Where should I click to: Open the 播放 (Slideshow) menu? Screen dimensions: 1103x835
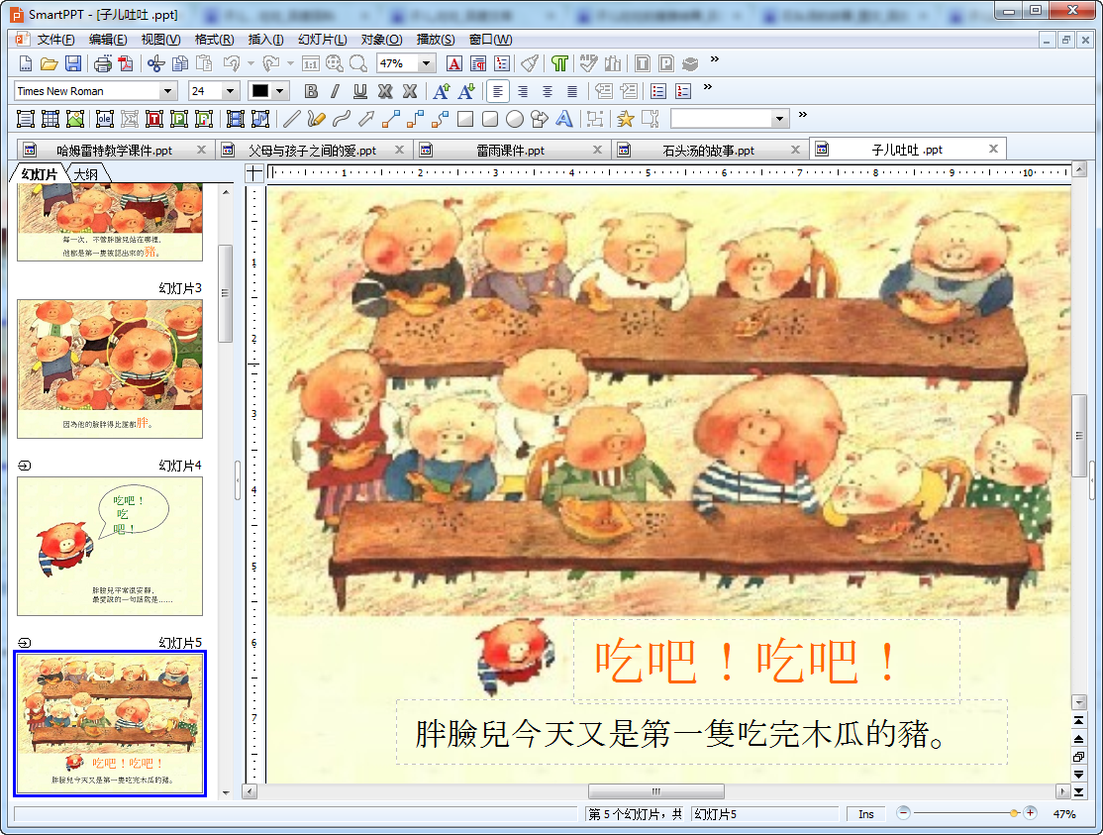click(436, 40)
